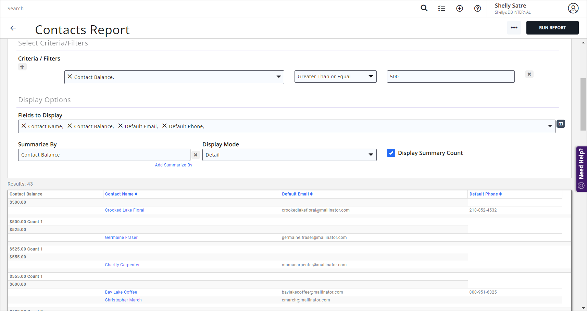Sort the results by Contact Name header

pos(121,194)
